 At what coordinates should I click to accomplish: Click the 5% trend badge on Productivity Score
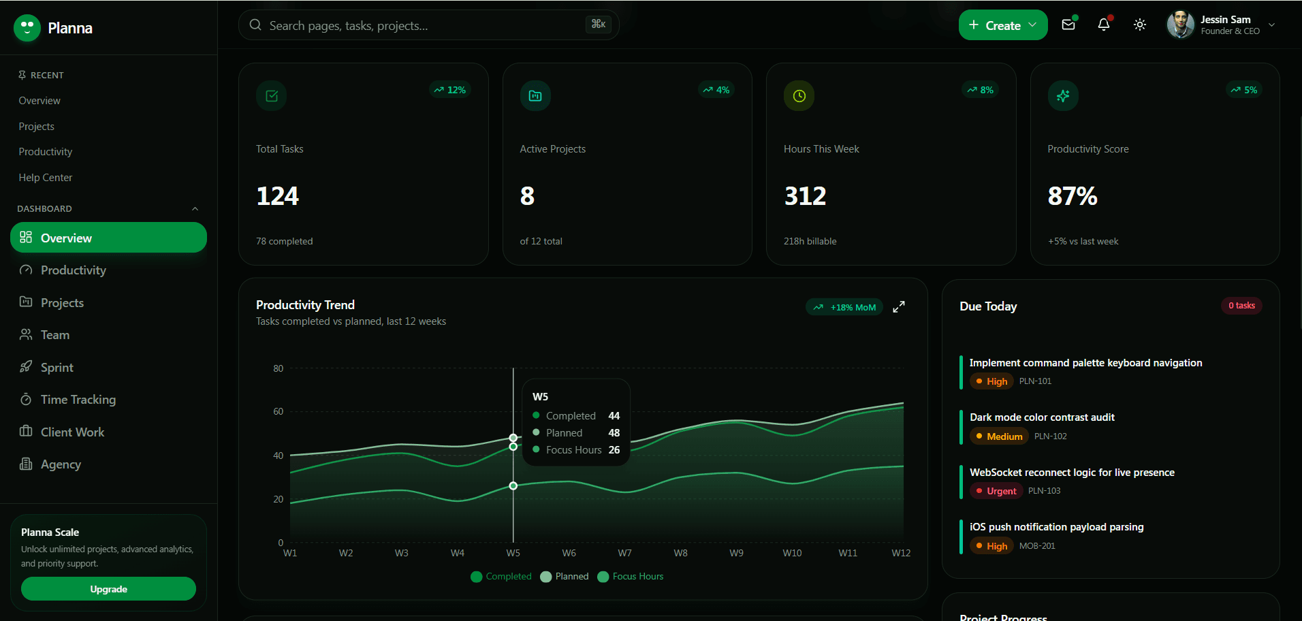tap(1244, 90)
